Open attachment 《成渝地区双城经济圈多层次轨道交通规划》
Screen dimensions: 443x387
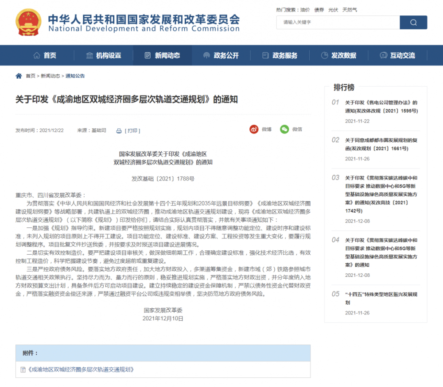[81, 369]
